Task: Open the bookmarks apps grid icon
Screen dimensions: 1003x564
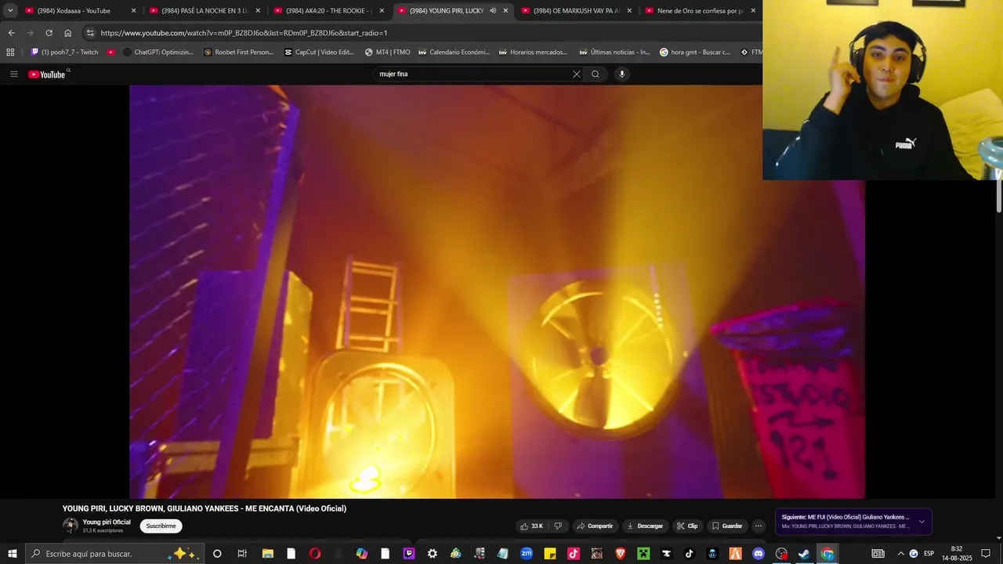Action: (x=10, y=52)
